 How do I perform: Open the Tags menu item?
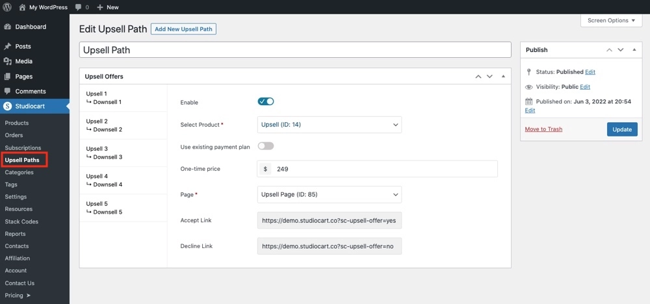click(x=11, y=184)
